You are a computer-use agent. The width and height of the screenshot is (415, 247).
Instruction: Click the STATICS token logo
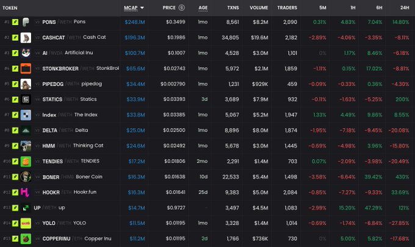tap(26, 99)
